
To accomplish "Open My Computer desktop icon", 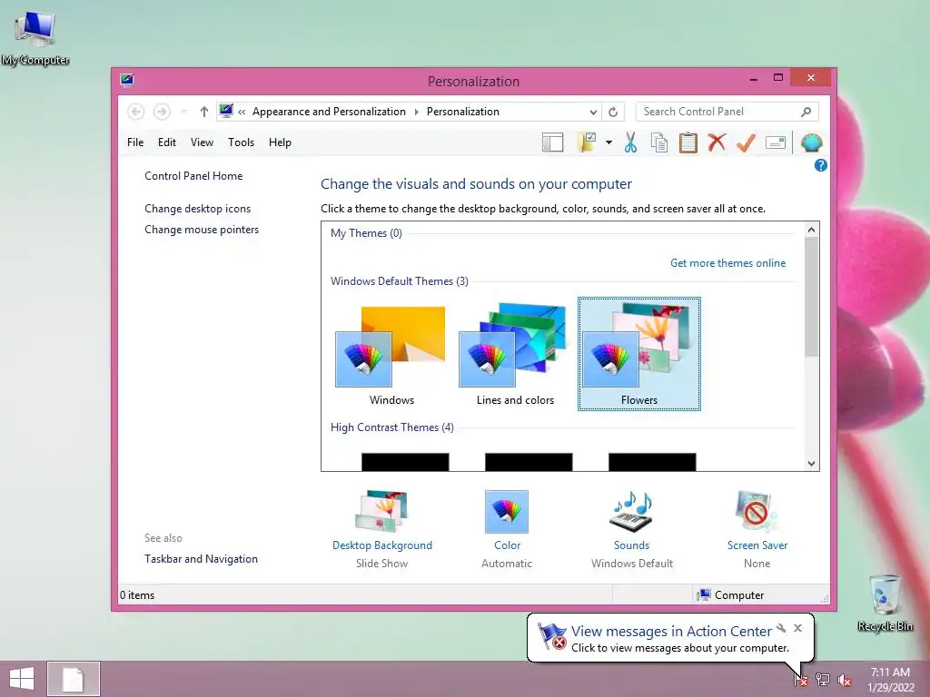I will pos(35,38).
